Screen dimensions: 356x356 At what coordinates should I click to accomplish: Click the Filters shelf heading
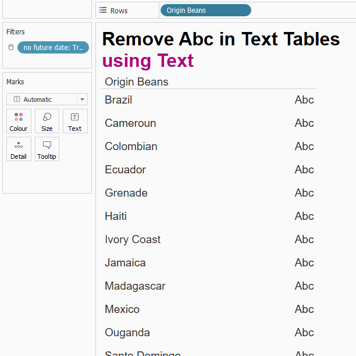(16, 32)
